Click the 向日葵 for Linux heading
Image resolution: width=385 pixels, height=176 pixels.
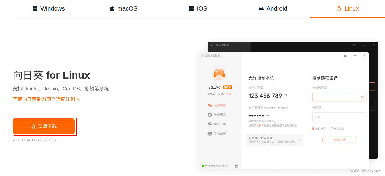coord(51,75)
